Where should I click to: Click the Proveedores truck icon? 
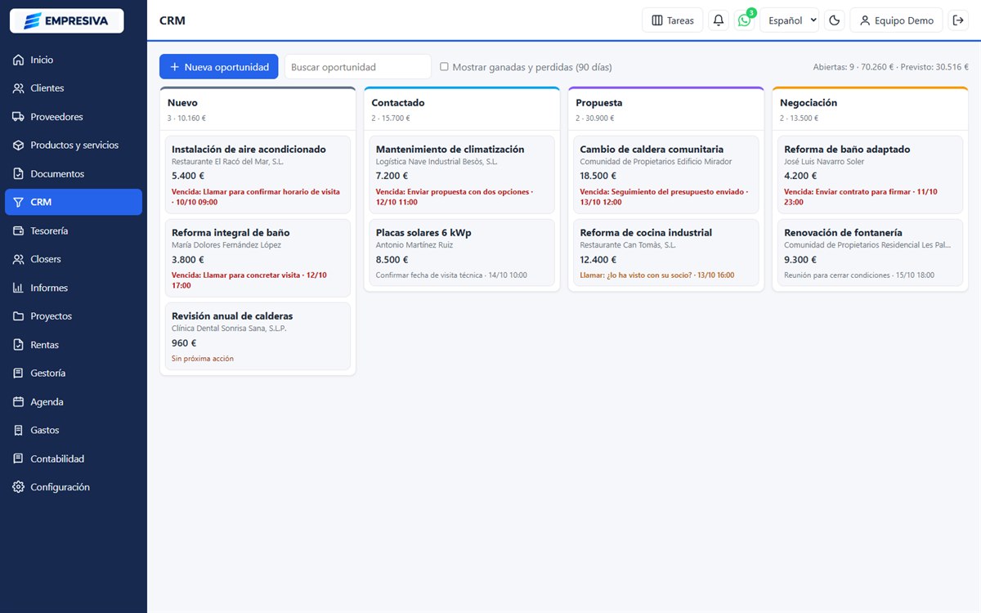click(18, 117)
